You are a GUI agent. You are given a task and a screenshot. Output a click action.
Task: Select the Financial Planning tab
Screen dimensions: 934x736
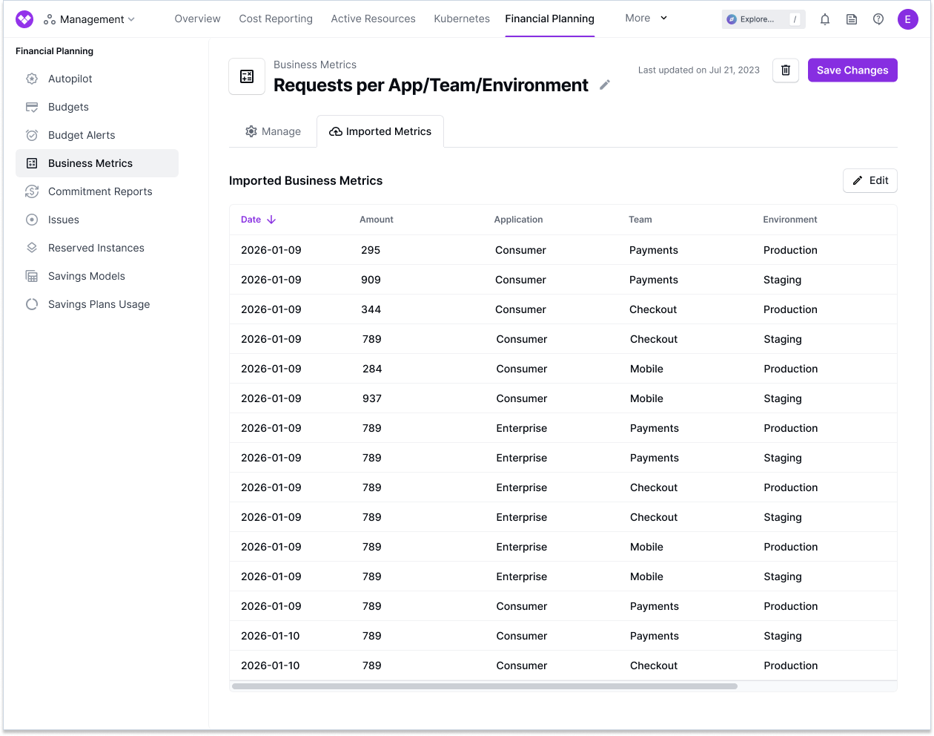[549, 19]
